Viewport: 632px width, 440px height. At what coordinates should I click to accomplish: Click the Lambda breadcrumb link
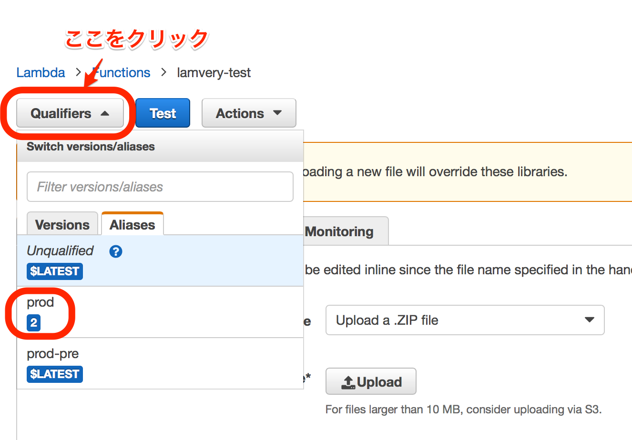(x=41, y=73)
